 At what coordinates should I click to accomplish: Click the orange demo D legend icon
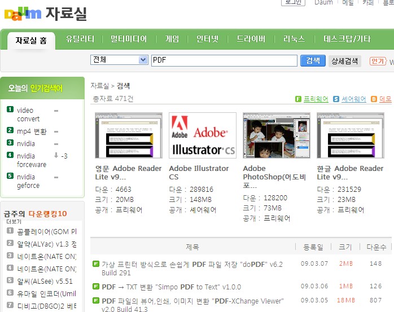click(x=374, y=99)
